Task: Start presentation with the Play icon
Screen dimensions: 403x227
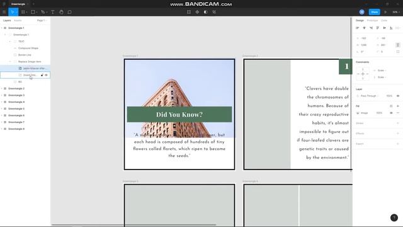Action: 385,12
